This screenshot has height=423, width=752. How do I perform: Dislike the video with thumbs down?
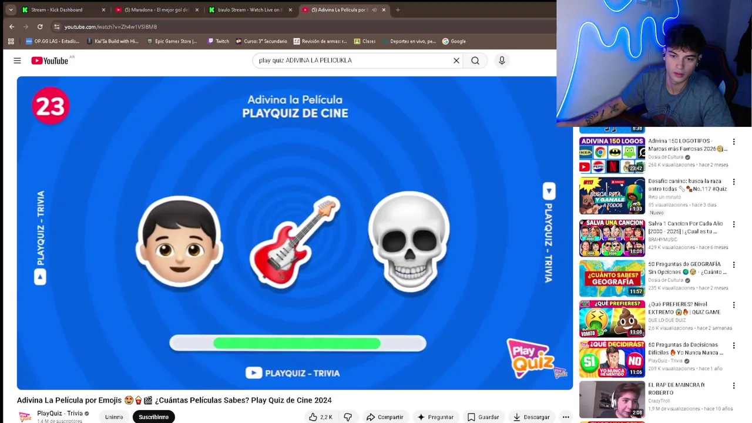point(348,417)
